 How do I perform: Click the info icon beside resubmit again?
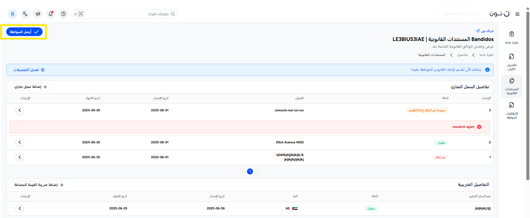[479, 127]
